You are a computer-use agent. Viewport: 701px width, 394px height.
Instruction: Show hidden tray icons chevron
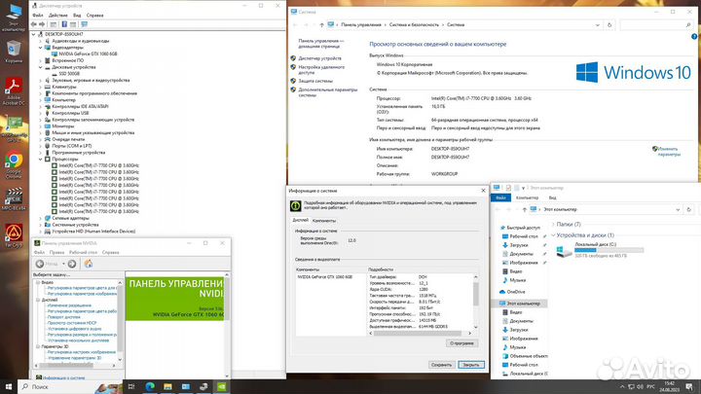pyautogui.click(x=622, y=386)
